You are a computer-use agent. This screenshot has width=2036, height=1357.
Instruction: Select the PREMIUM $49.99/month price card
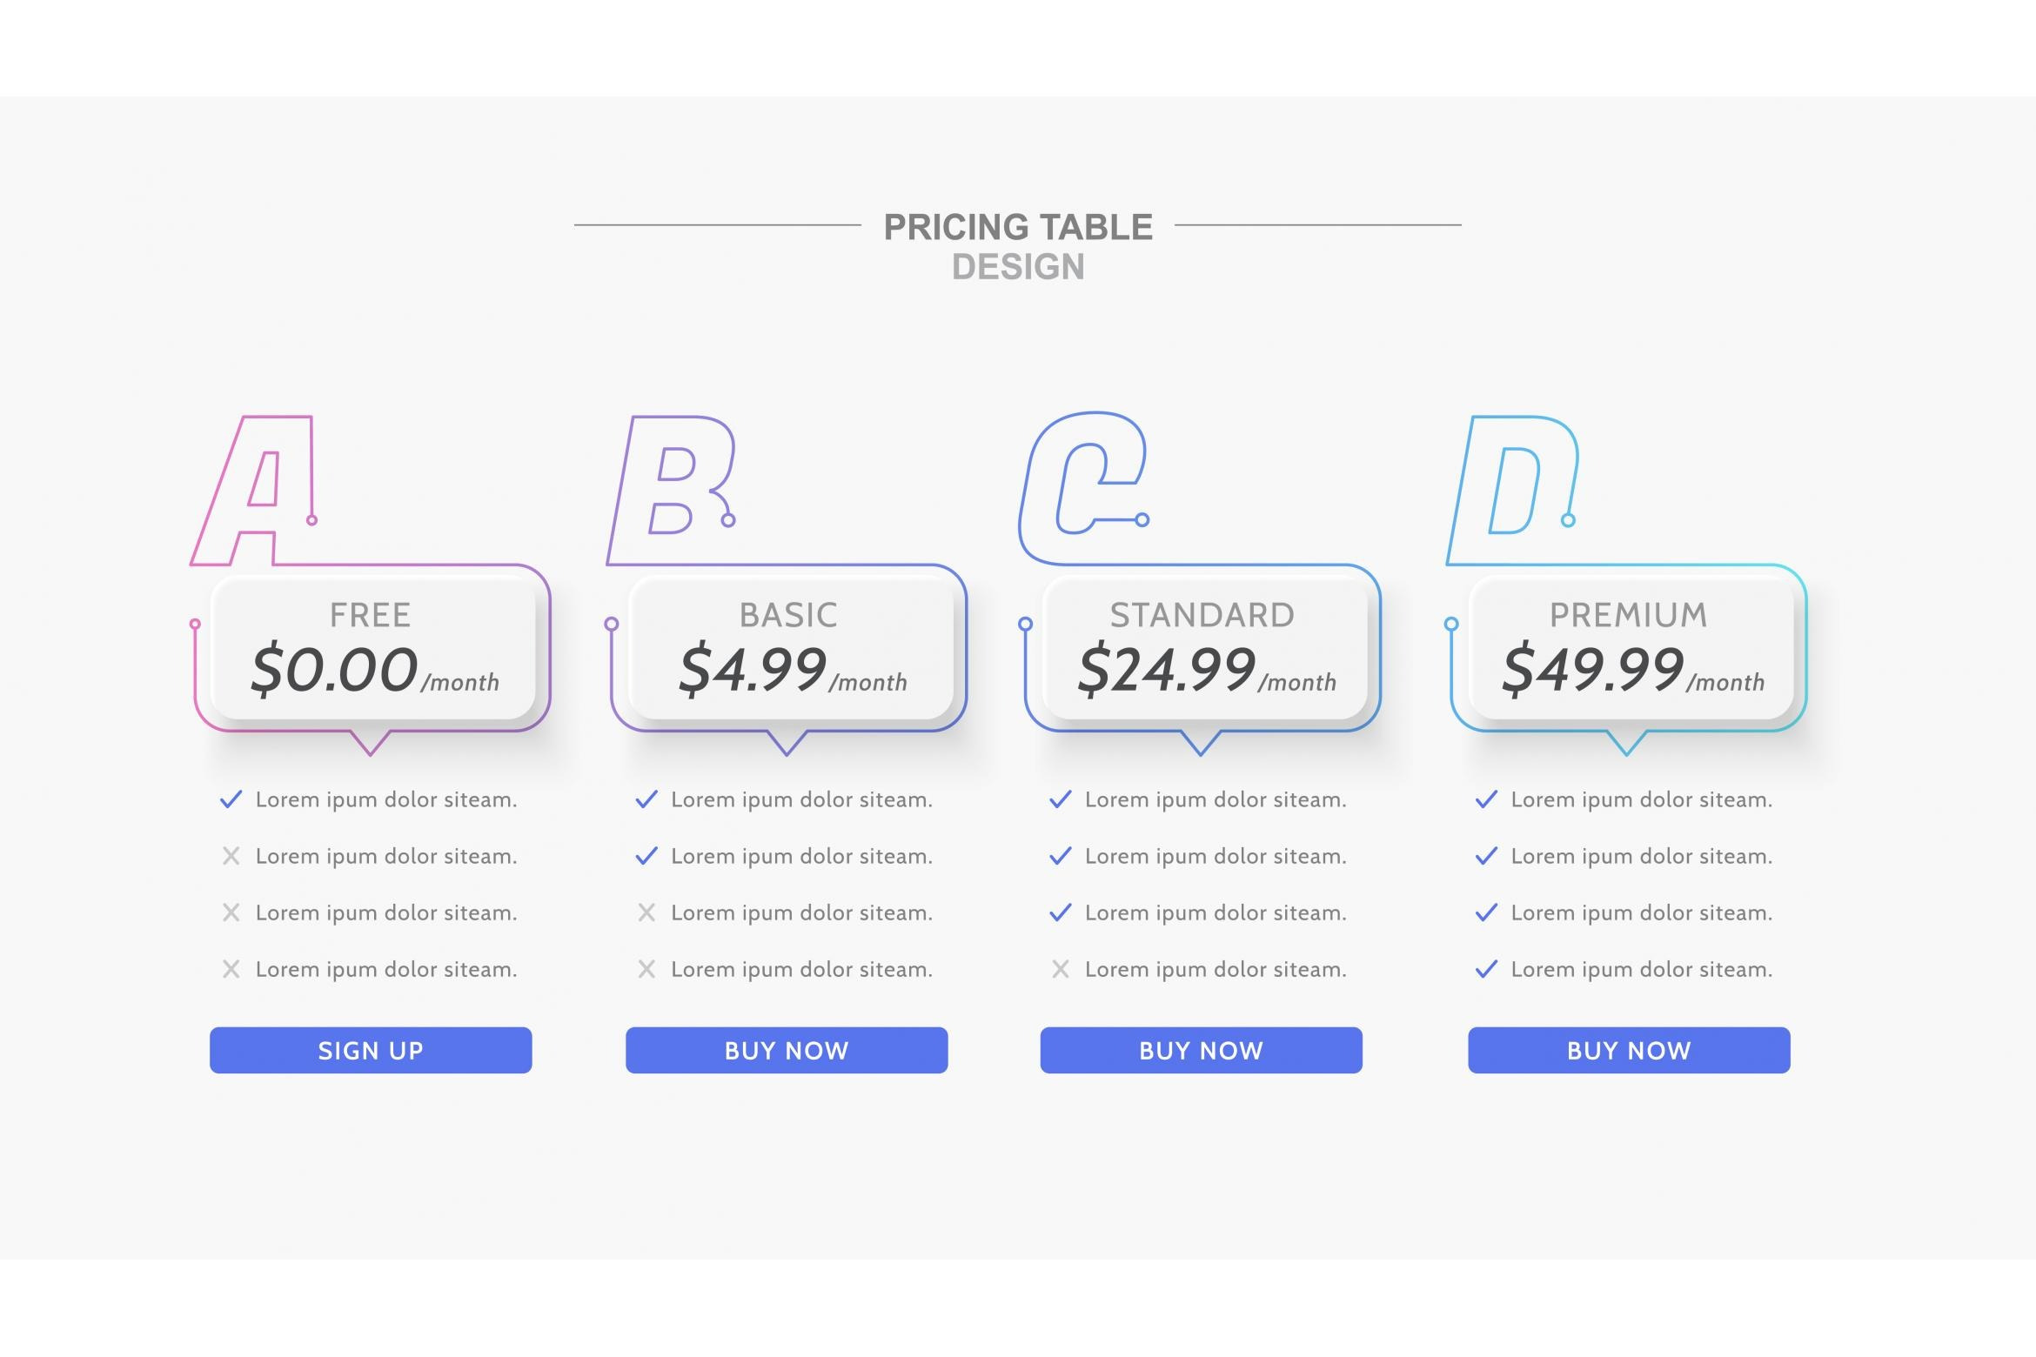tap(1631, 648)
